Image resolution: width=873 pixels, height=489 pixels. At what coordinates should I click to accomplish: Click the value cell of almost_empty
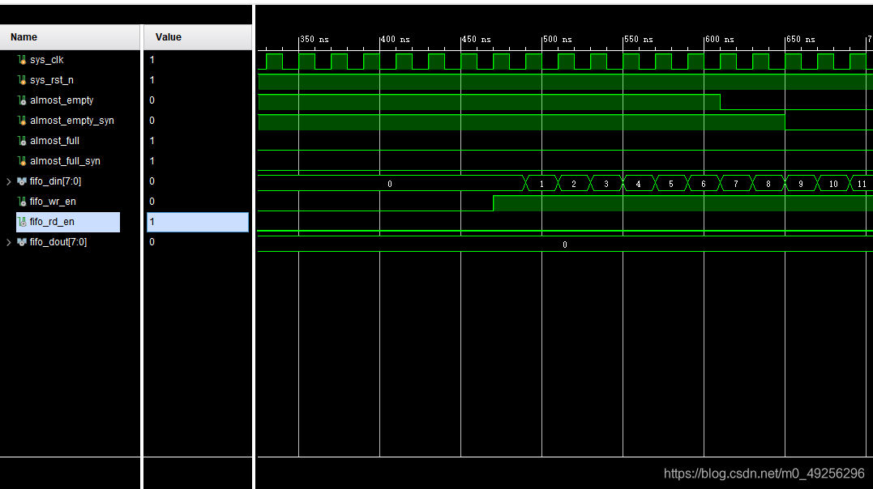(x=198, y=100)
